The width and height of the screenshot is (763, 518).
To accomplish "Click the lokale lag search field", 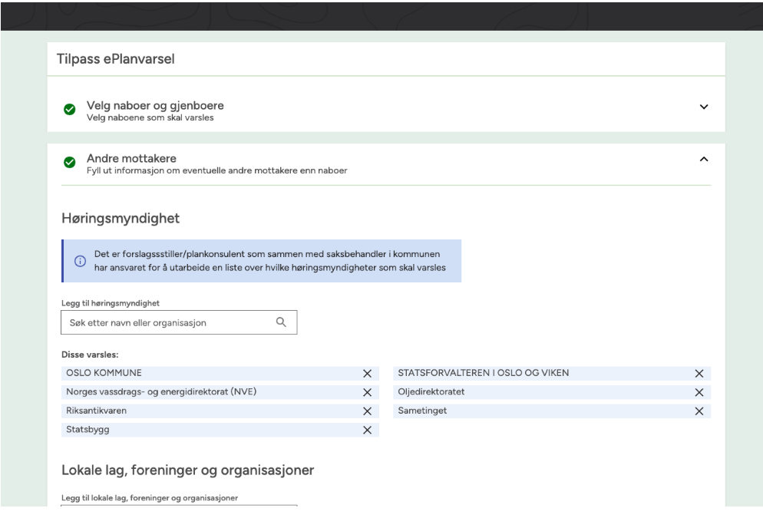I will pos(178,510).
